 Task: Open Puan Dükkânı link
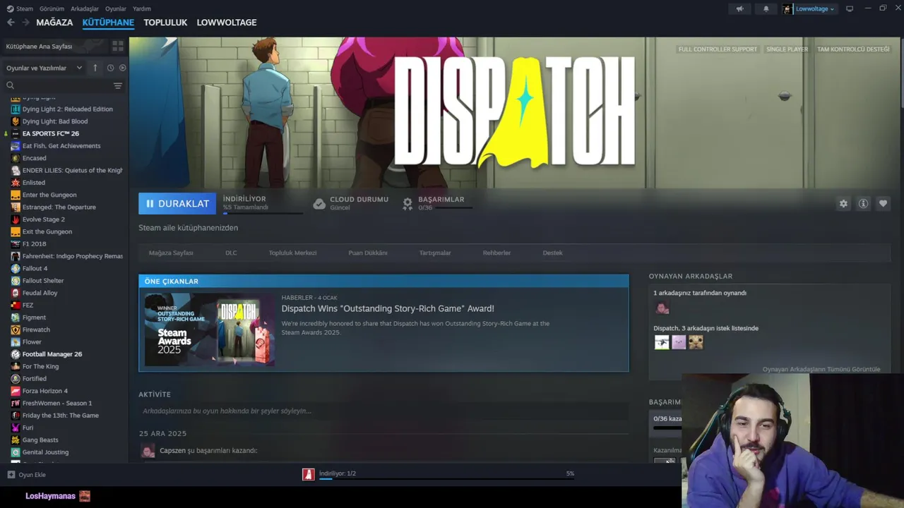368,253
